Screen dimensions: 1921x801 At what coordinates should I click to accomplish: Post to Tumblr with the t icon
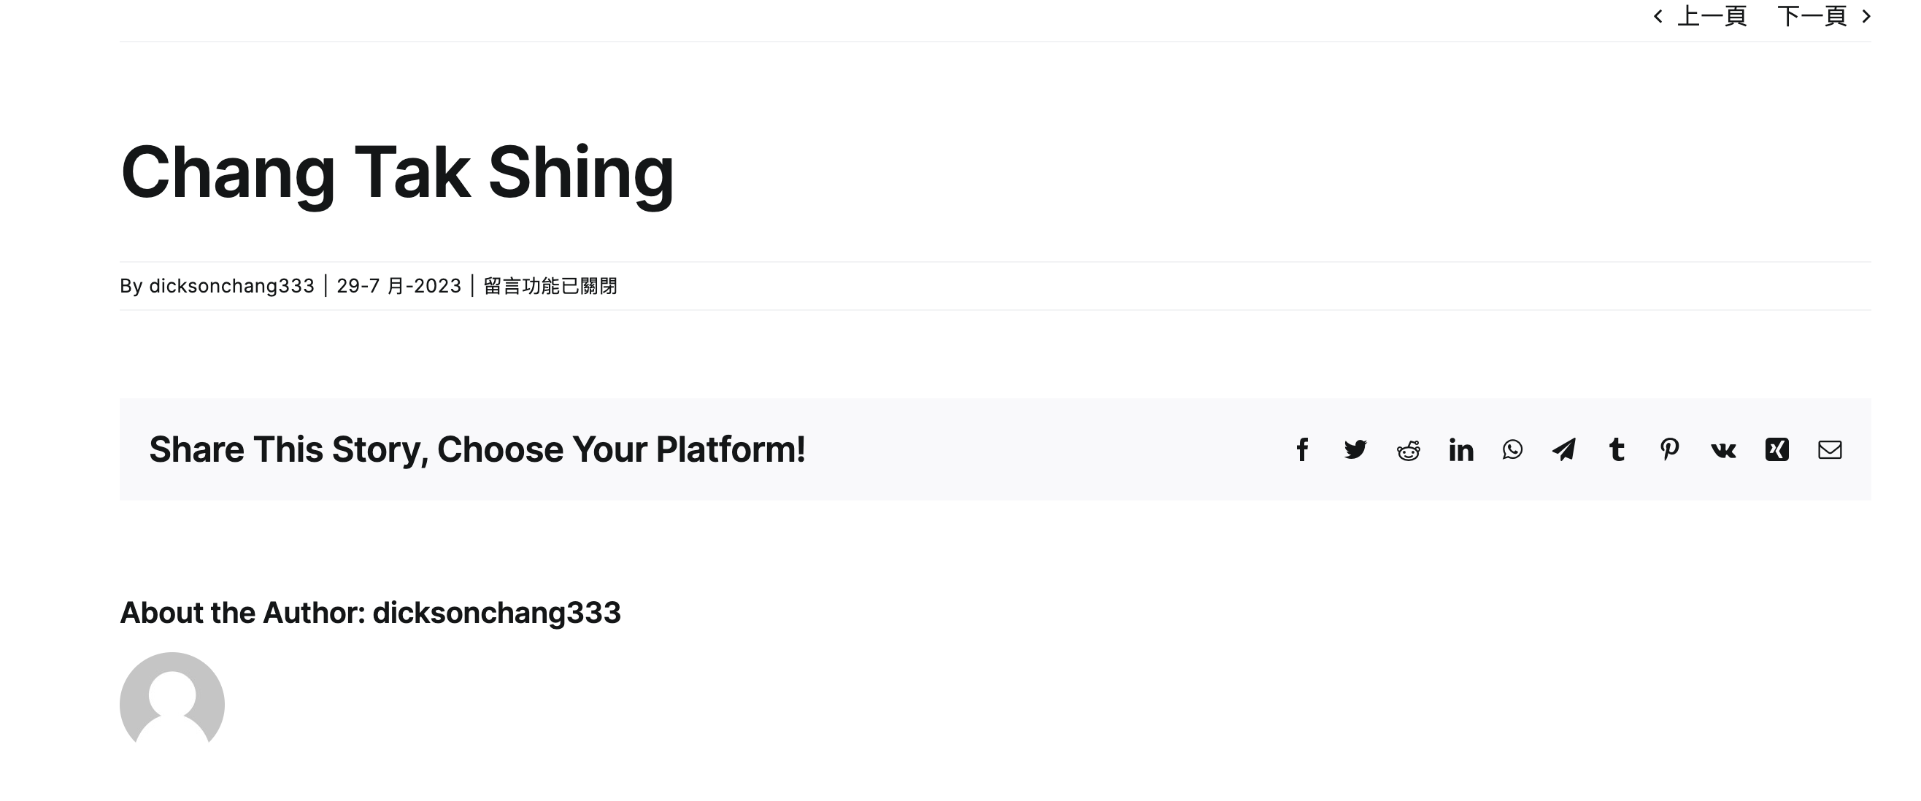coord(1617,449)
